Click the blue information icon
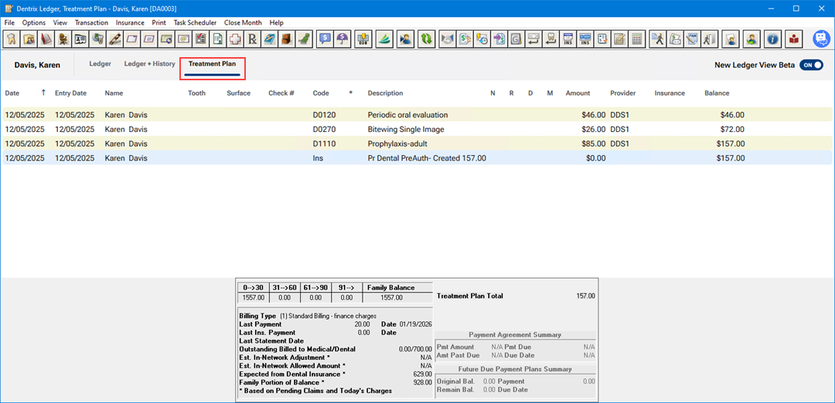This screenshot has height=403, width=835. (772, 39)
